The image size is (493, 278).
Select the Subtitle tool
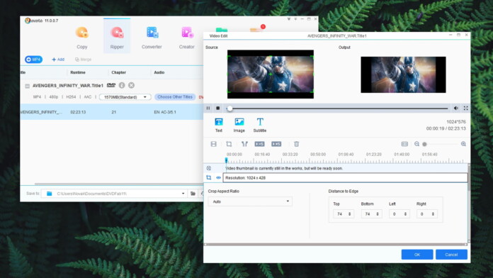tap(260, 125)
